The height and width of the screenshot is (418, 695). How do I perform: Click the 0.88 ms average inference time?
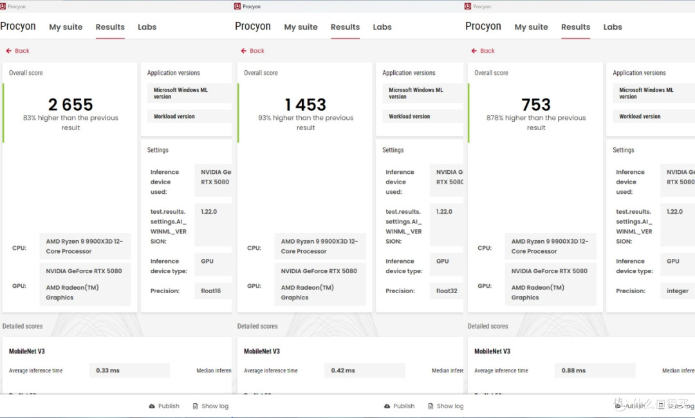point(573,370)
